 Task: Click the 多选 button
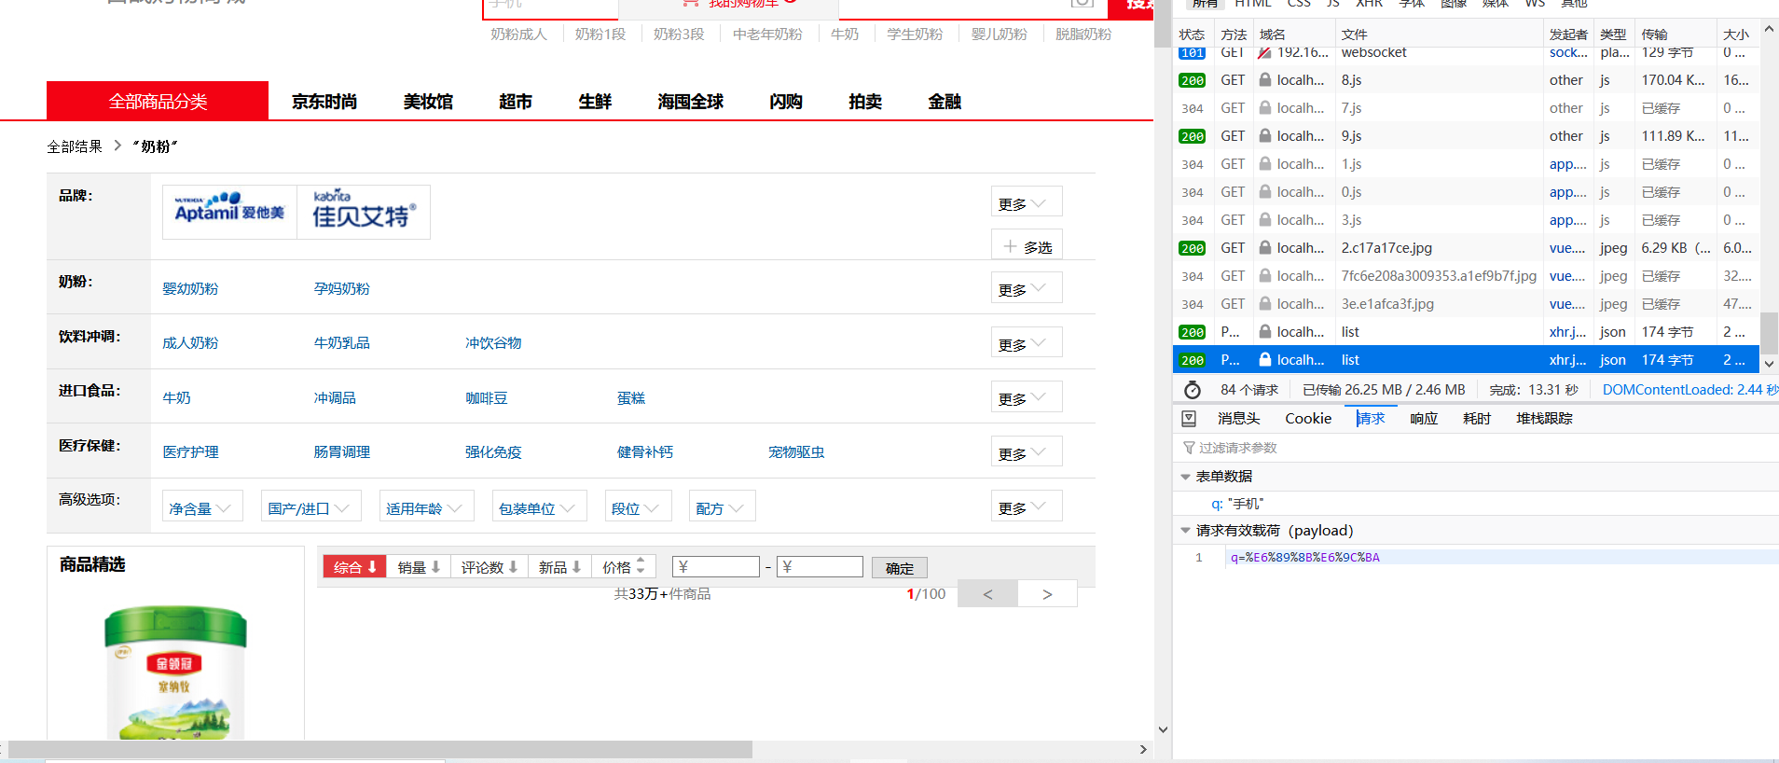point(1027,245)
